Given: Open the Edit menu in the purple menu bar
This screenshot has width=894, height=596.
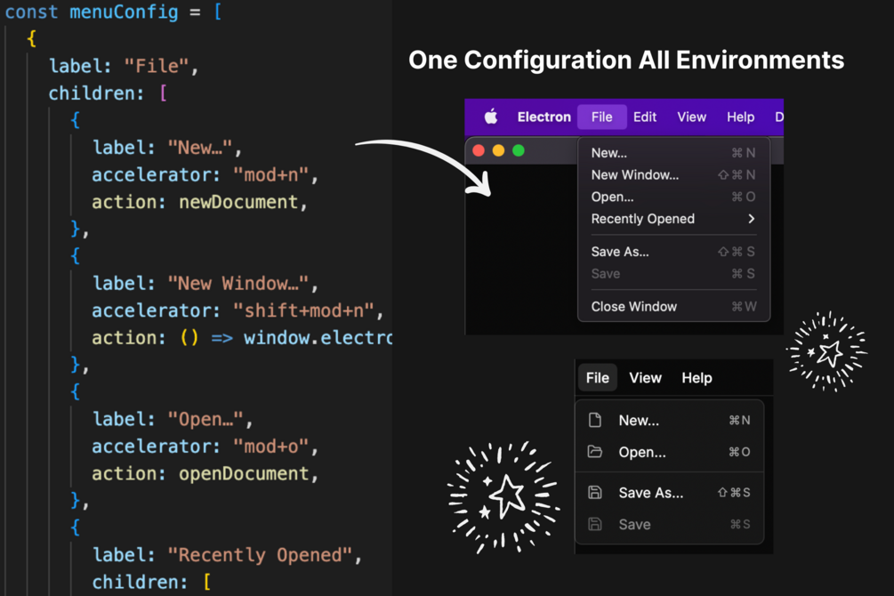Looking at the screenshot, I should click(645, 117).
